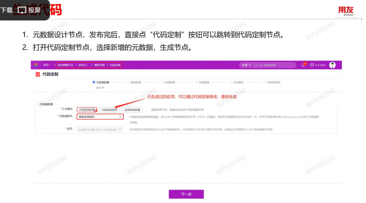The image size is (366, 203).
Task: Expand the 全部 search scope dropdown
Action: [246, 65]
